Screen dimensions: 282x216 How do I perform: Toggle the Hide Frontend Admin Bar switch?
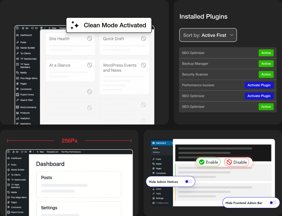(273, 203)
